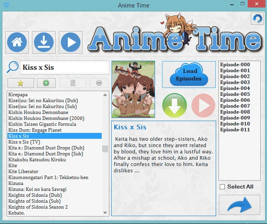Open the Downloads section button
The image size is (267, 224).
44,42
